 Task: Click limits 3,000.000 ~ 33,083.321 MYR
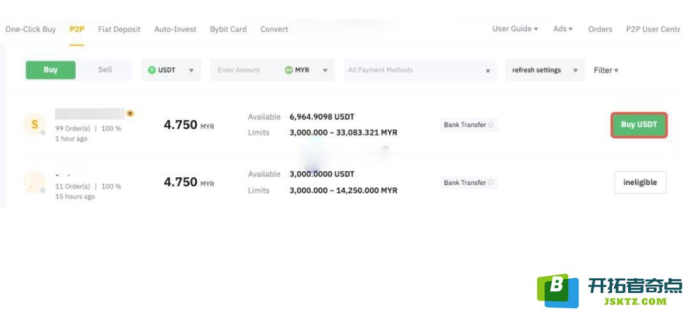343,132
